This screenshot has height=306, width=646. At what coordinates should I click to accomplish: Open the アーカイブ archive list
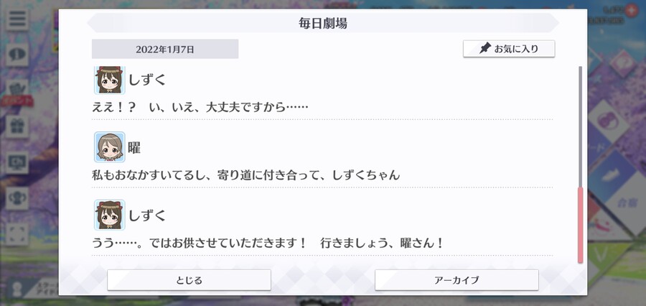[x=457, y=280]
